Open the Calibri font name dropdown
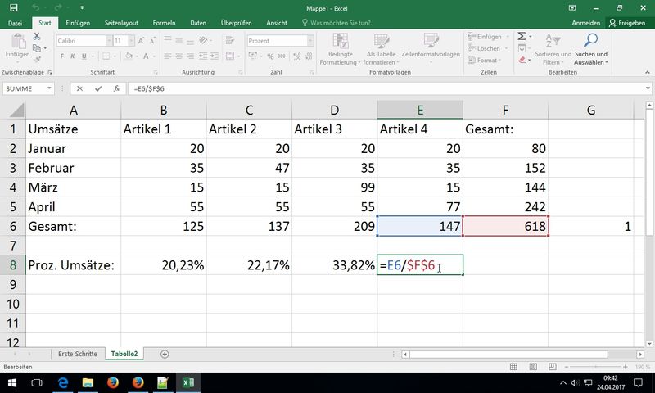Viewport: 655px width, 393px height. coord(109,40)
